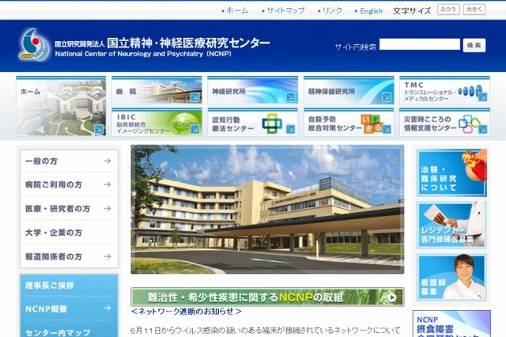506x337 pixels.
Task: Click arrow icon on 災害時こころの情報支援センター tile
Action: pos(483,129)
